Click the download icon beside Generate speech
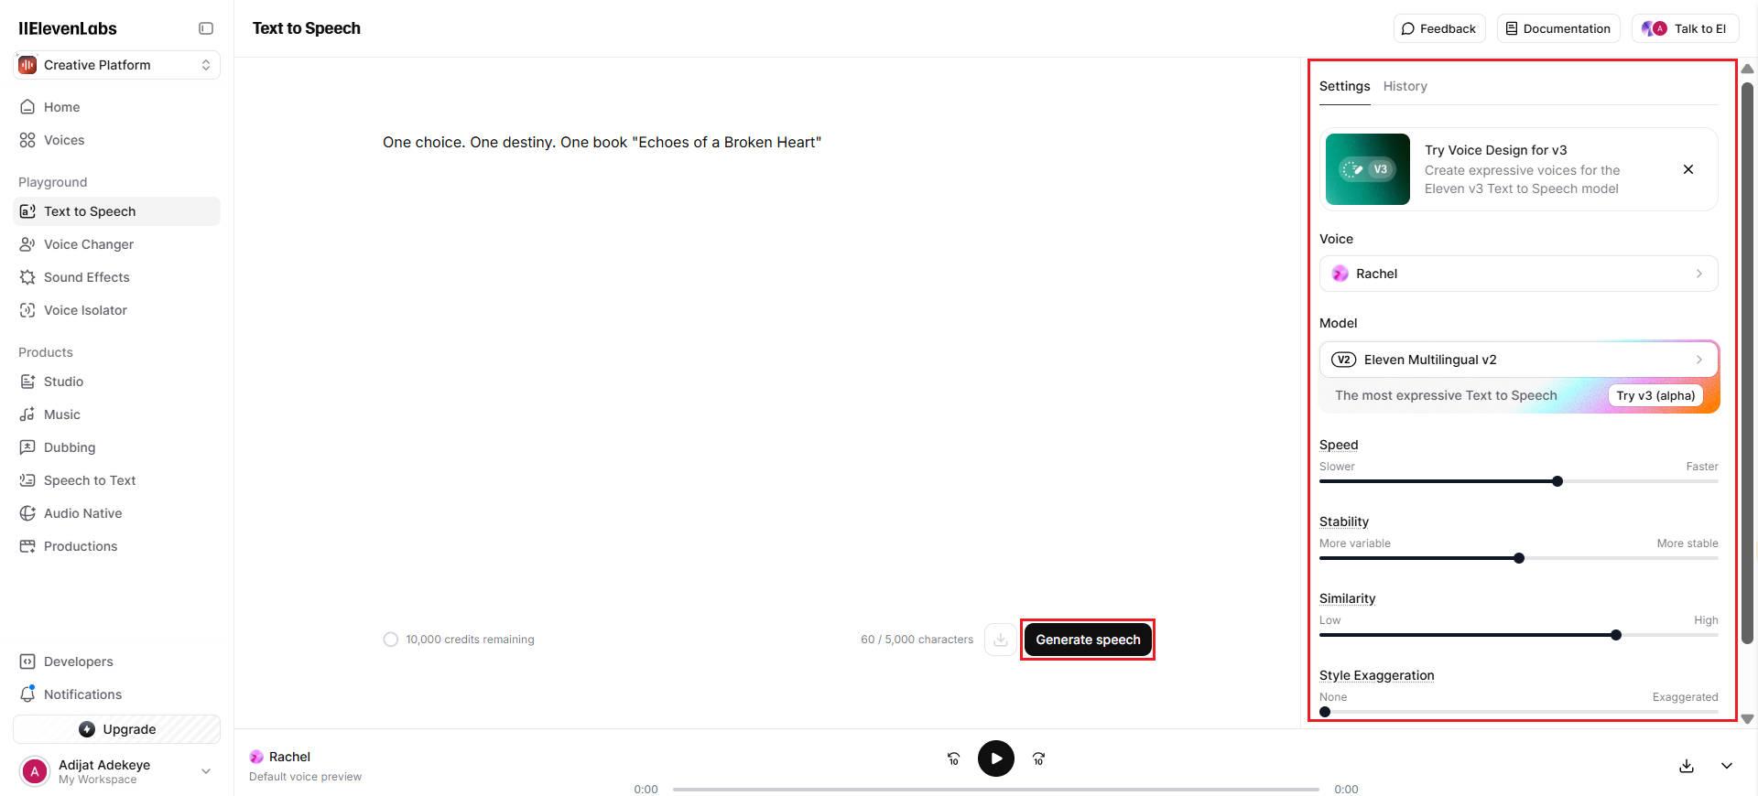1758x796 pixels. pos(1001,640)
